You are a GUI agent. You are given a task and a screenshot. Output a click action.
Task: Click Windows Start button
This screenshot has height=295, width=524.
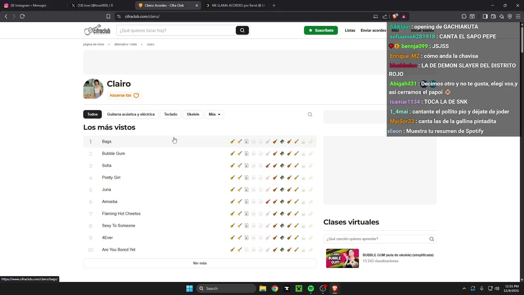(x=190, y=288)
